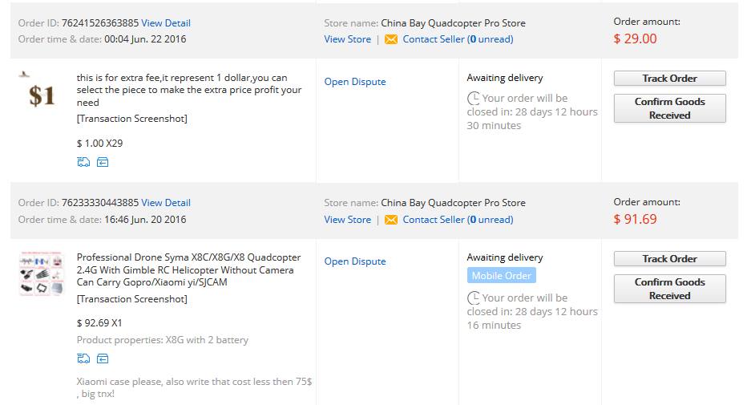This screenshot has height=405, width=747.
Task: Click the return-arrow card icon under $1.00 X29
Action: point(103,162)
